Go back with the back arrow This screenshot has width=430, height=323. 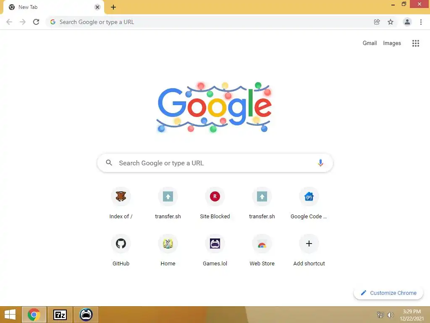tap(9, 22)
